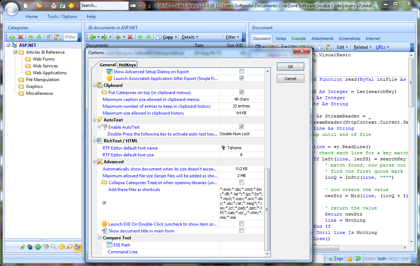Open the Edit dropdown in Document toolbar
Viewport: 420px width, 266px height.
[342, 47]
